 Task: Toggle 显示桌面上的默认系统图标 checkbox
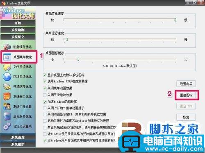pos(45,75)
